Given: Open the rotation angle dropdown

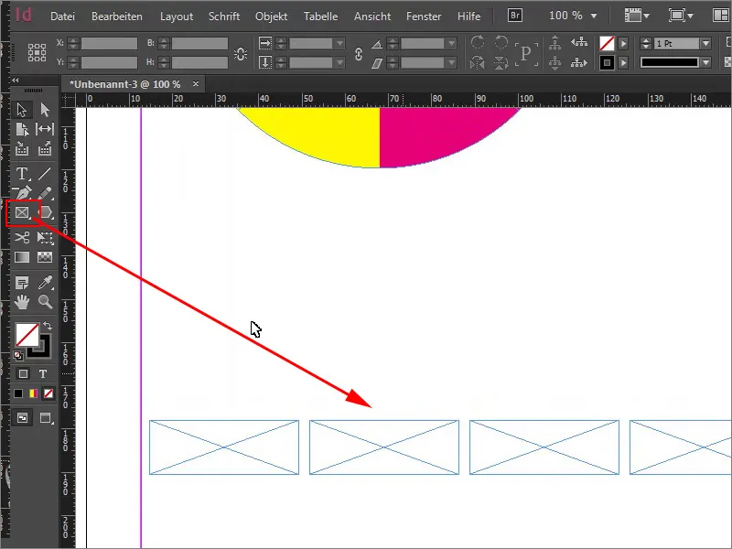Looking at the screenshot, I should click(451, 43).
